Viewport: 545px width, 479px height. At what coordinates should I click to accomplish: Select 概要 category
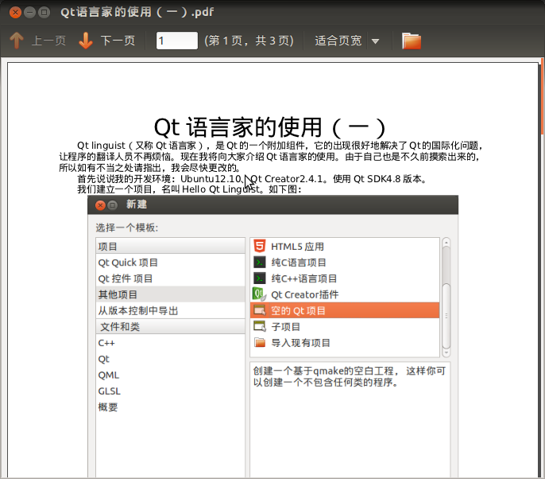pos(170,407)
